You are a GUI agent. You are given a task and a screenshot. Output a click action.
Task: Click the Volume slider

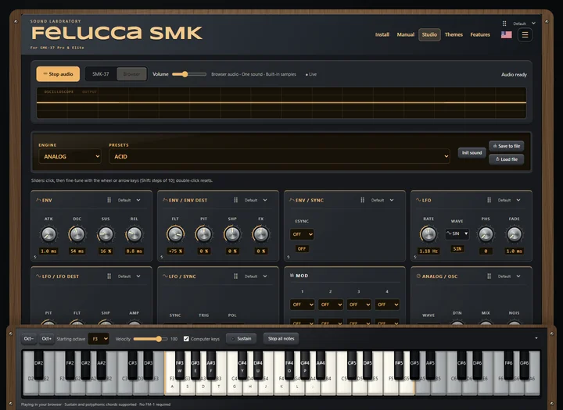[189, 74]
